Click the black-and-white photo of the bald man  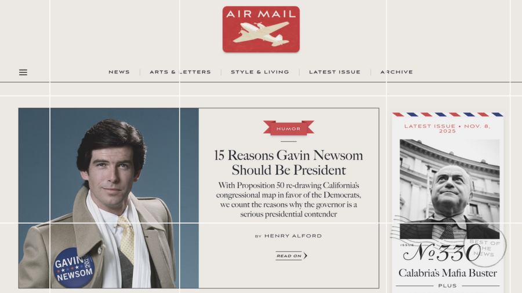[449, 189]
